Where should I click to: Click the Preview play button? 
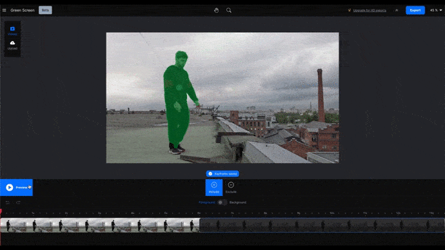tap(17, 187)
